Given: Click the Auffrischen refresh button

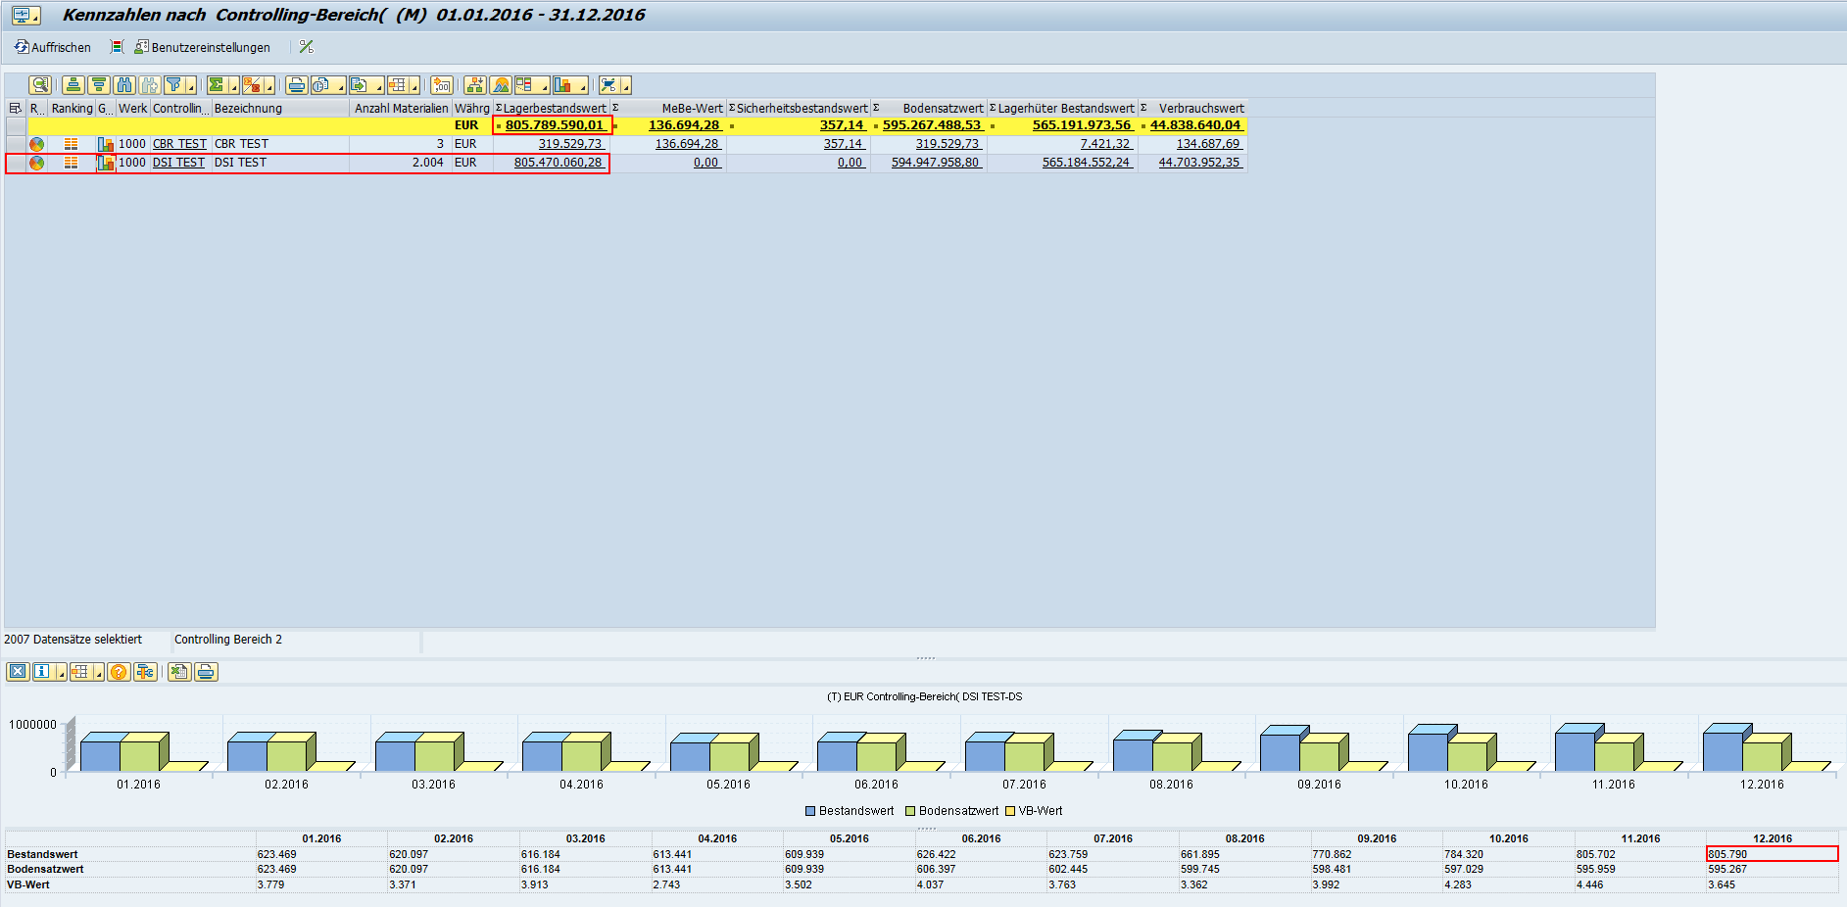Looking at the screenshot, I should pos(53,47).
